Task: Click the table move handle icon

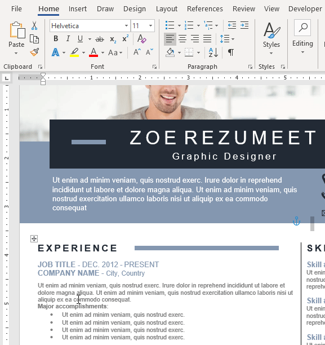Action: (34, 238)
